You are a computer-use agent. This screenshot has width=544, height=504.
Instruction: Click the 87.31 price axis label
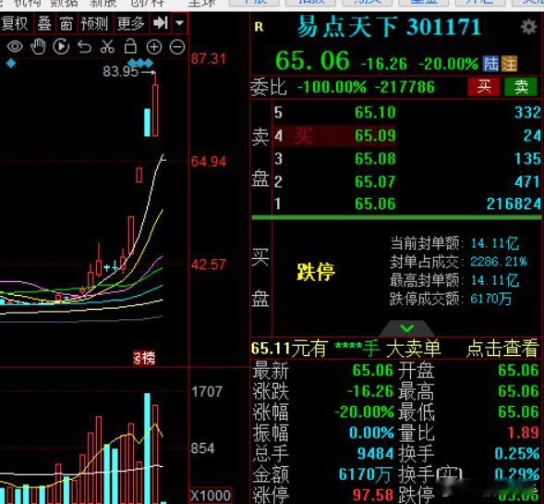coord(209,58)
